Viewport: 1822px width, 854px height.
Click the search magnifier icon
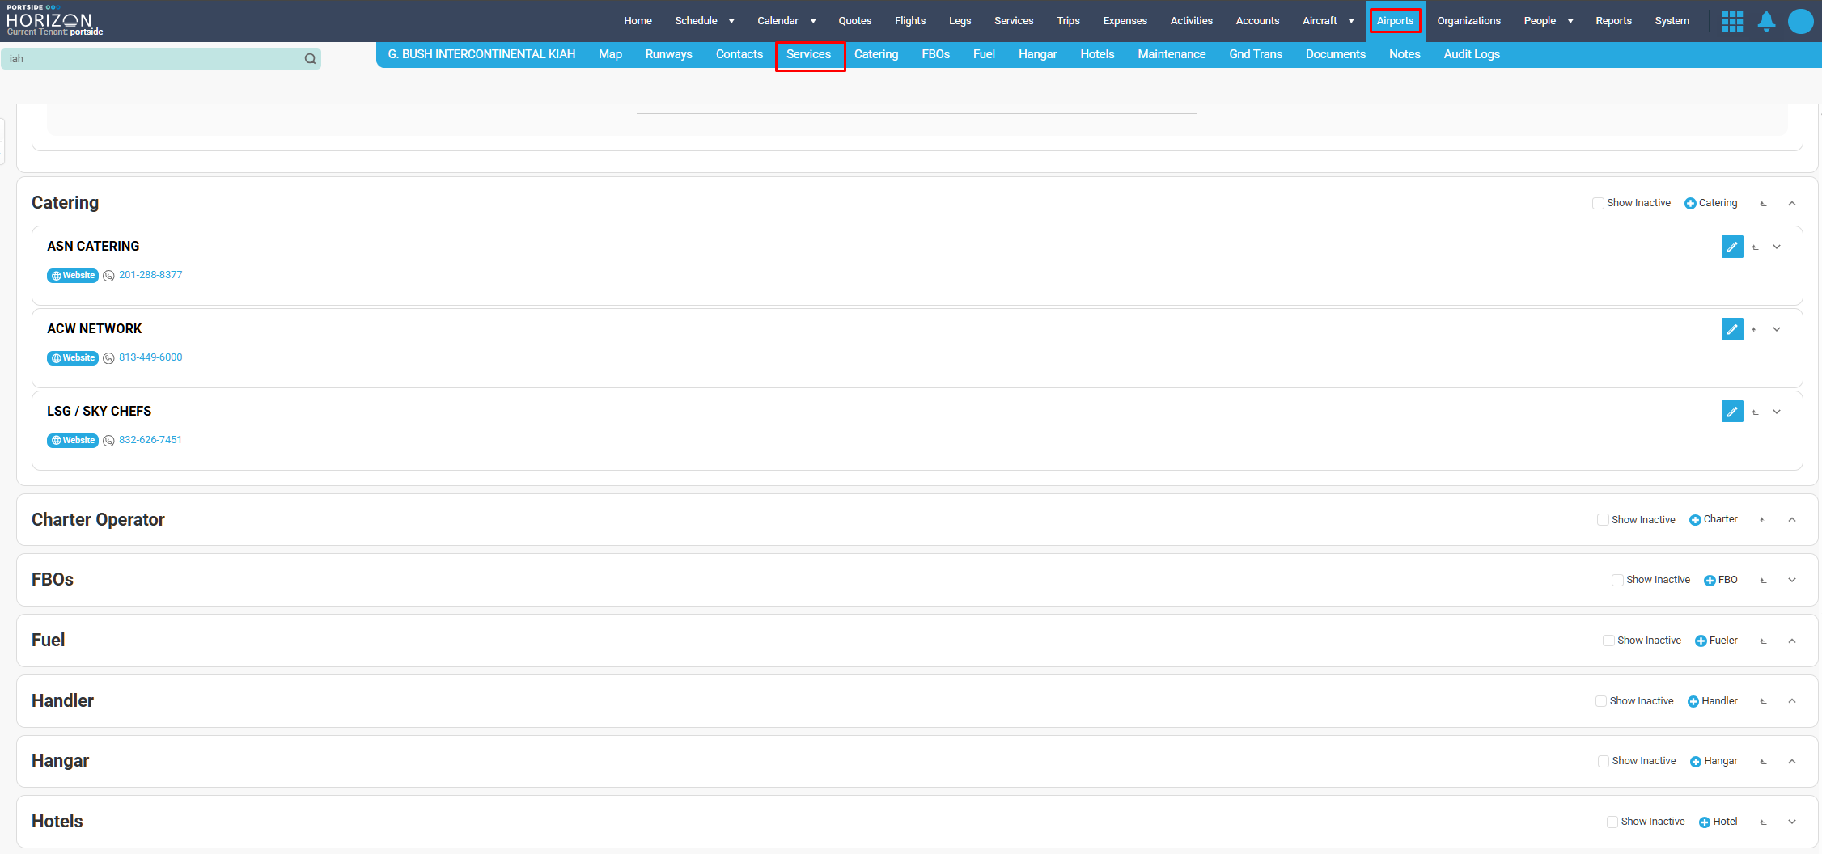(x=310, y=58)
